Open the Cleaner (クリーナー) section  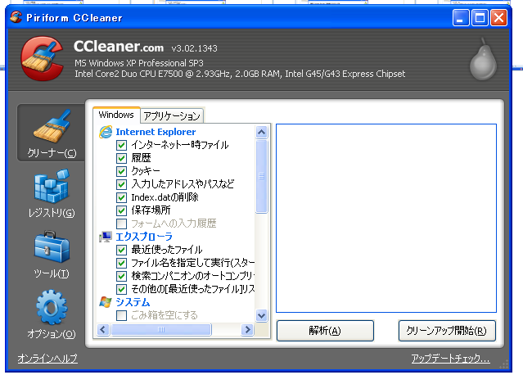click(x=51, y=133)
